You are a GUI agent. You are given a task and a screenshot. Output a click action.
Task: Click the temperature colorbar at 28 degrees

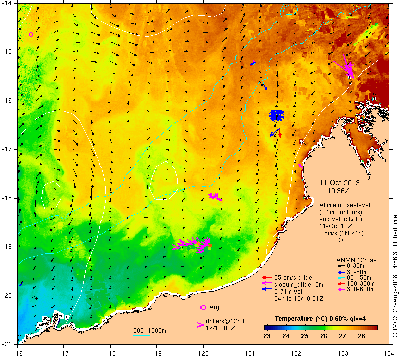(361, 328)
